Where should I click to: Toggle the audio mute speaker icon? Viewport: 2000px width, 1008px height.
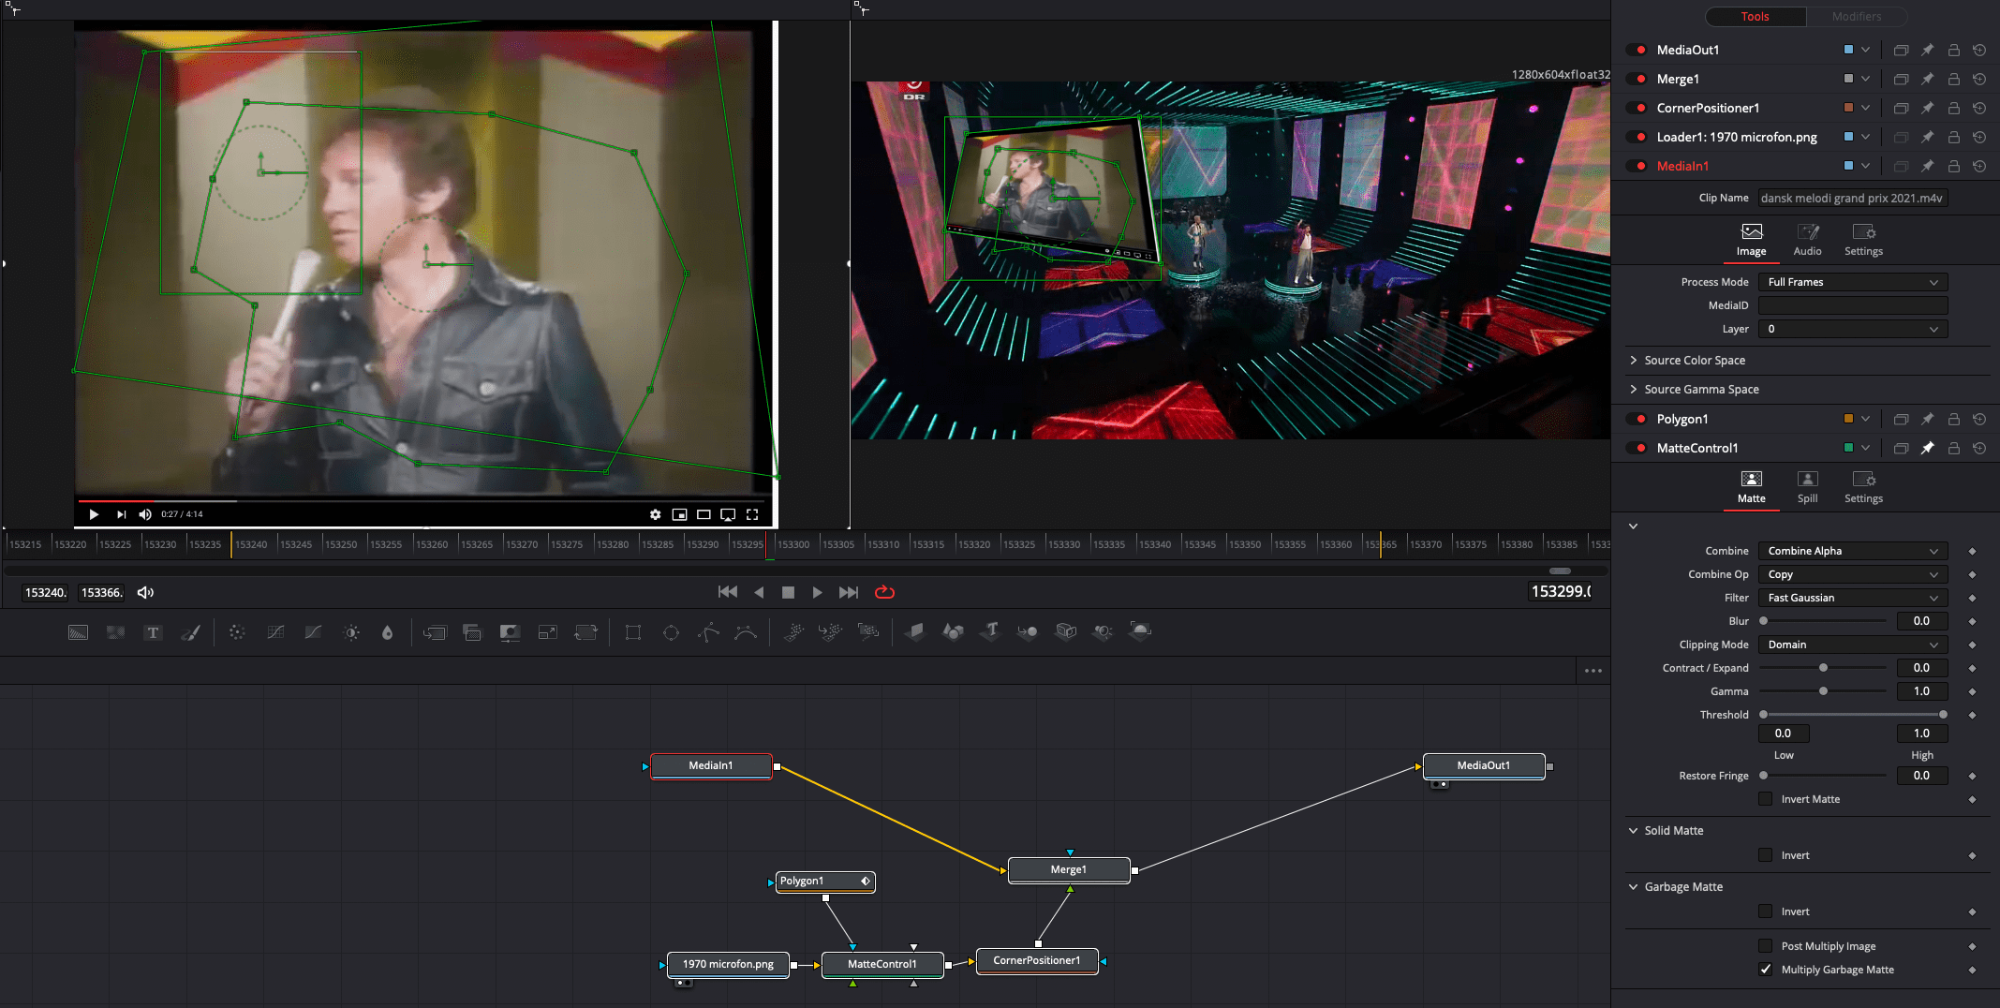point(145,592)
